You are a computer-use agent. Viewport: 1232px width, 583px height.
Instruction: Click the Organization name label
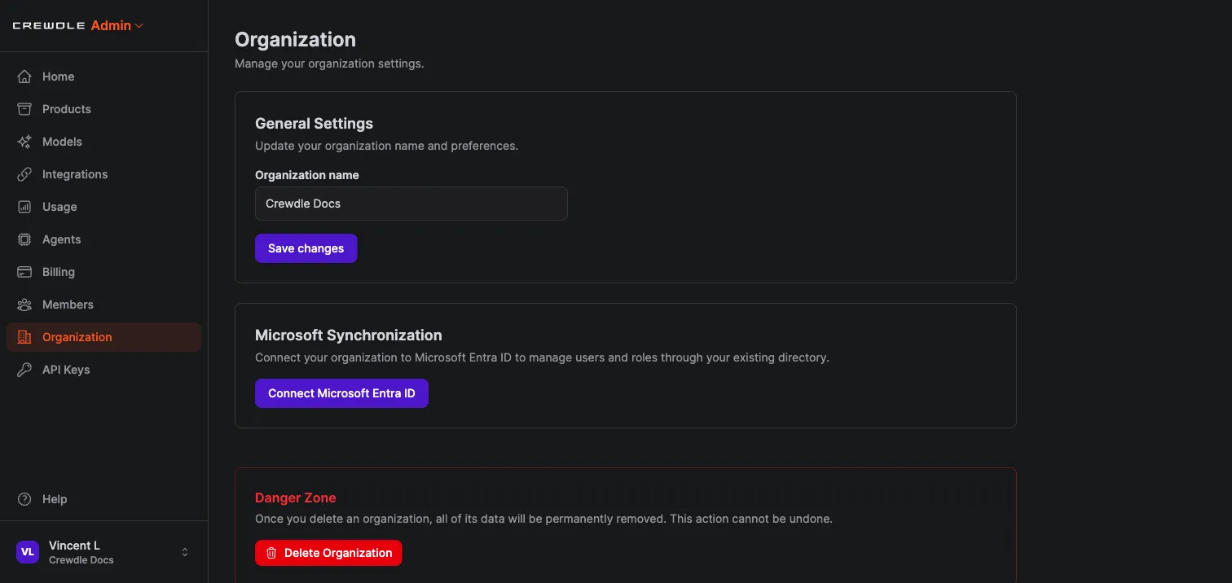[307, 175]
